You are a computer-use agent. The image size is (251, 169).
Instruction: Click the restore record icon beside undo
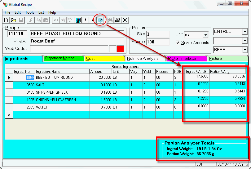click(x=63, y=20)
